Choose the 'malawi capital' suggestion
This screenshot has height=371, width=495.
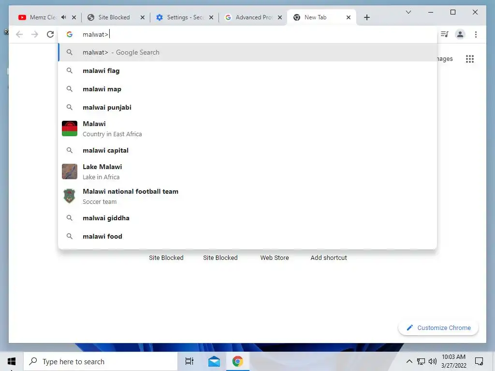coord(248,150)
